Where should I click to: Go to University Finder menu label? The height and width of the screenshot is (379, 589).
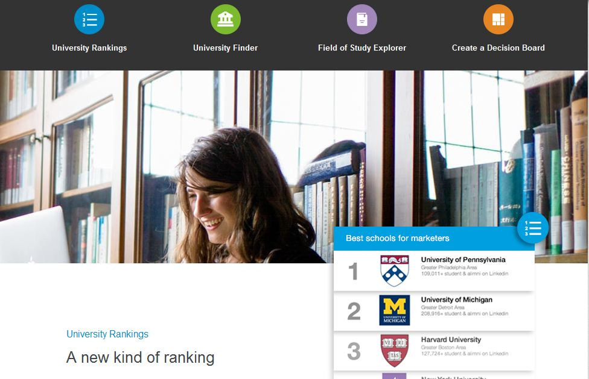(225, 48)
